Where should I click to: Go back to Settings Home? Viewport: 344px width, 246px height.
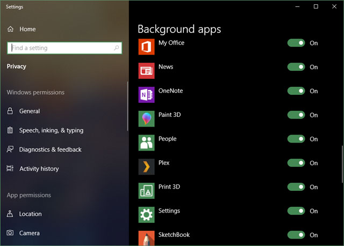tap(27, 29)
